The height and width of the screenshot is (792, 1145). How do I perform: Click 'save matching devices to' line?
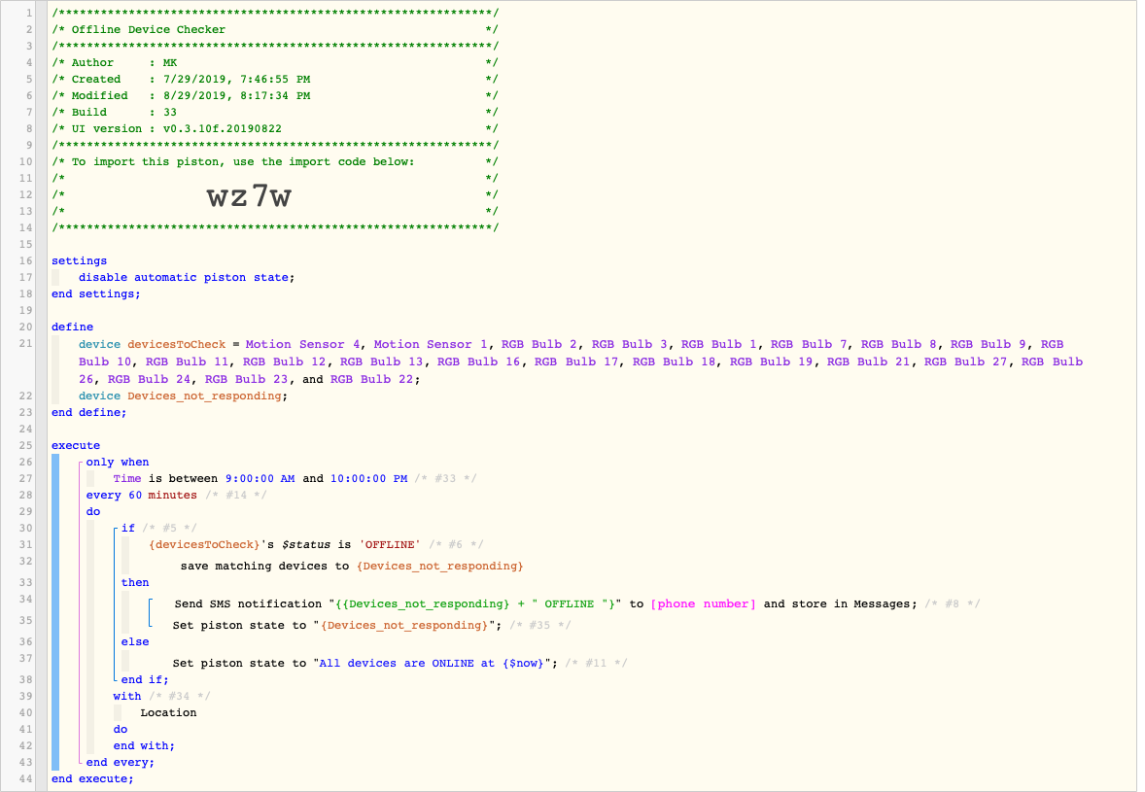[352, 567]
